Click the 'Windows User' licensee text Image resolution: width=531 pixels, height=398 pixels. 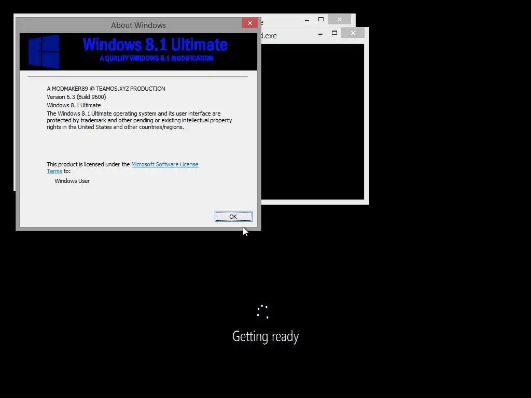[72, 181]
